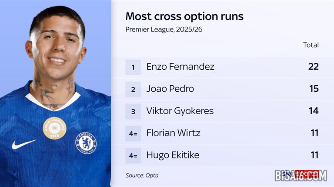Click the rank 1 badge
This screenshot has width=334, height=187.
coord(134,67)
